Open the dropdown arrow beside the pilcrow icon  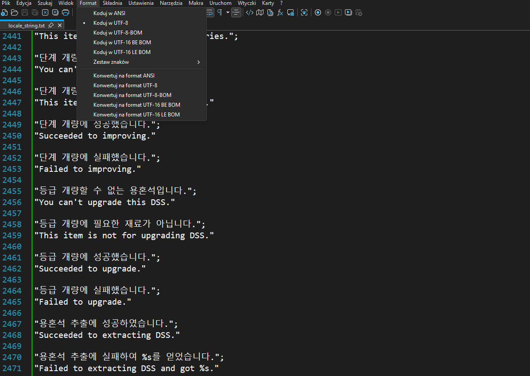pyautogui.click(x=228, y=12)
